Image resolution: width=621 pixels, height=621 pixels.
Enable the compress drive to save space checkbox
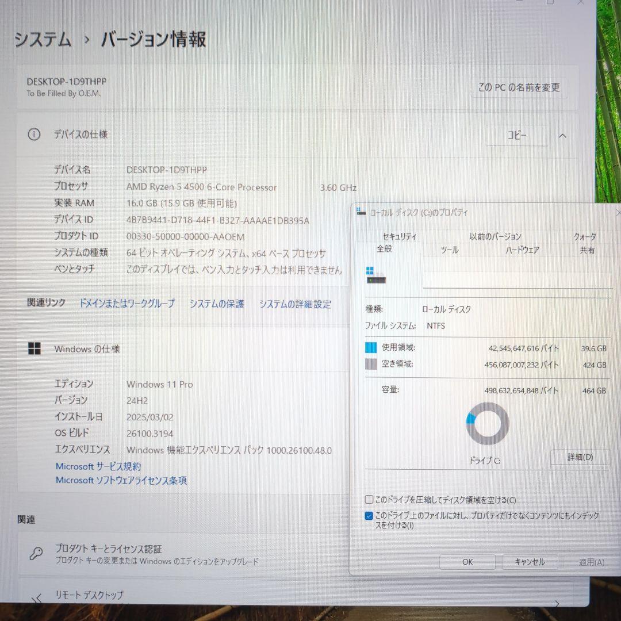tap(368, 500)
